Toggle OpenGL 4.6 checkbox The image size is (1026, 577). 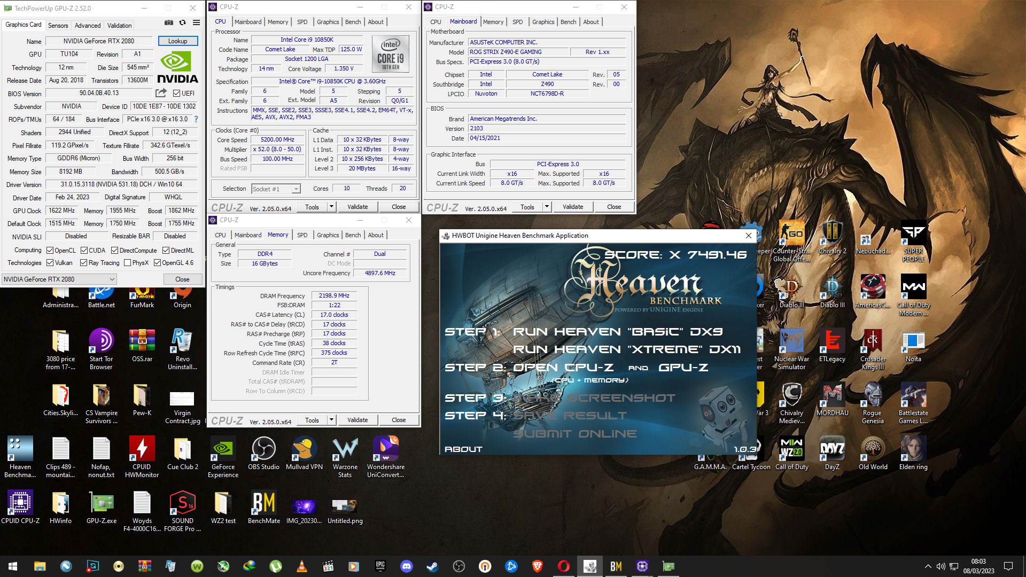pos(157,262)
